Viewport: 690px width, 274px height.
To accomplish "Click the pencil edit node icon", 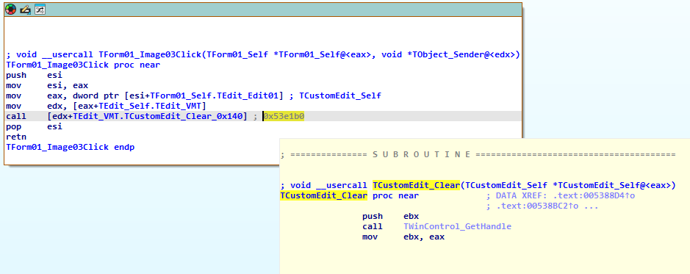I will tap(25, 10).
